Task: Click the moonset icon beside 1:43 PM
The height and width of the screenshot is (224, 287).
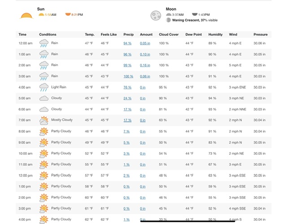Action: (195, 14)
